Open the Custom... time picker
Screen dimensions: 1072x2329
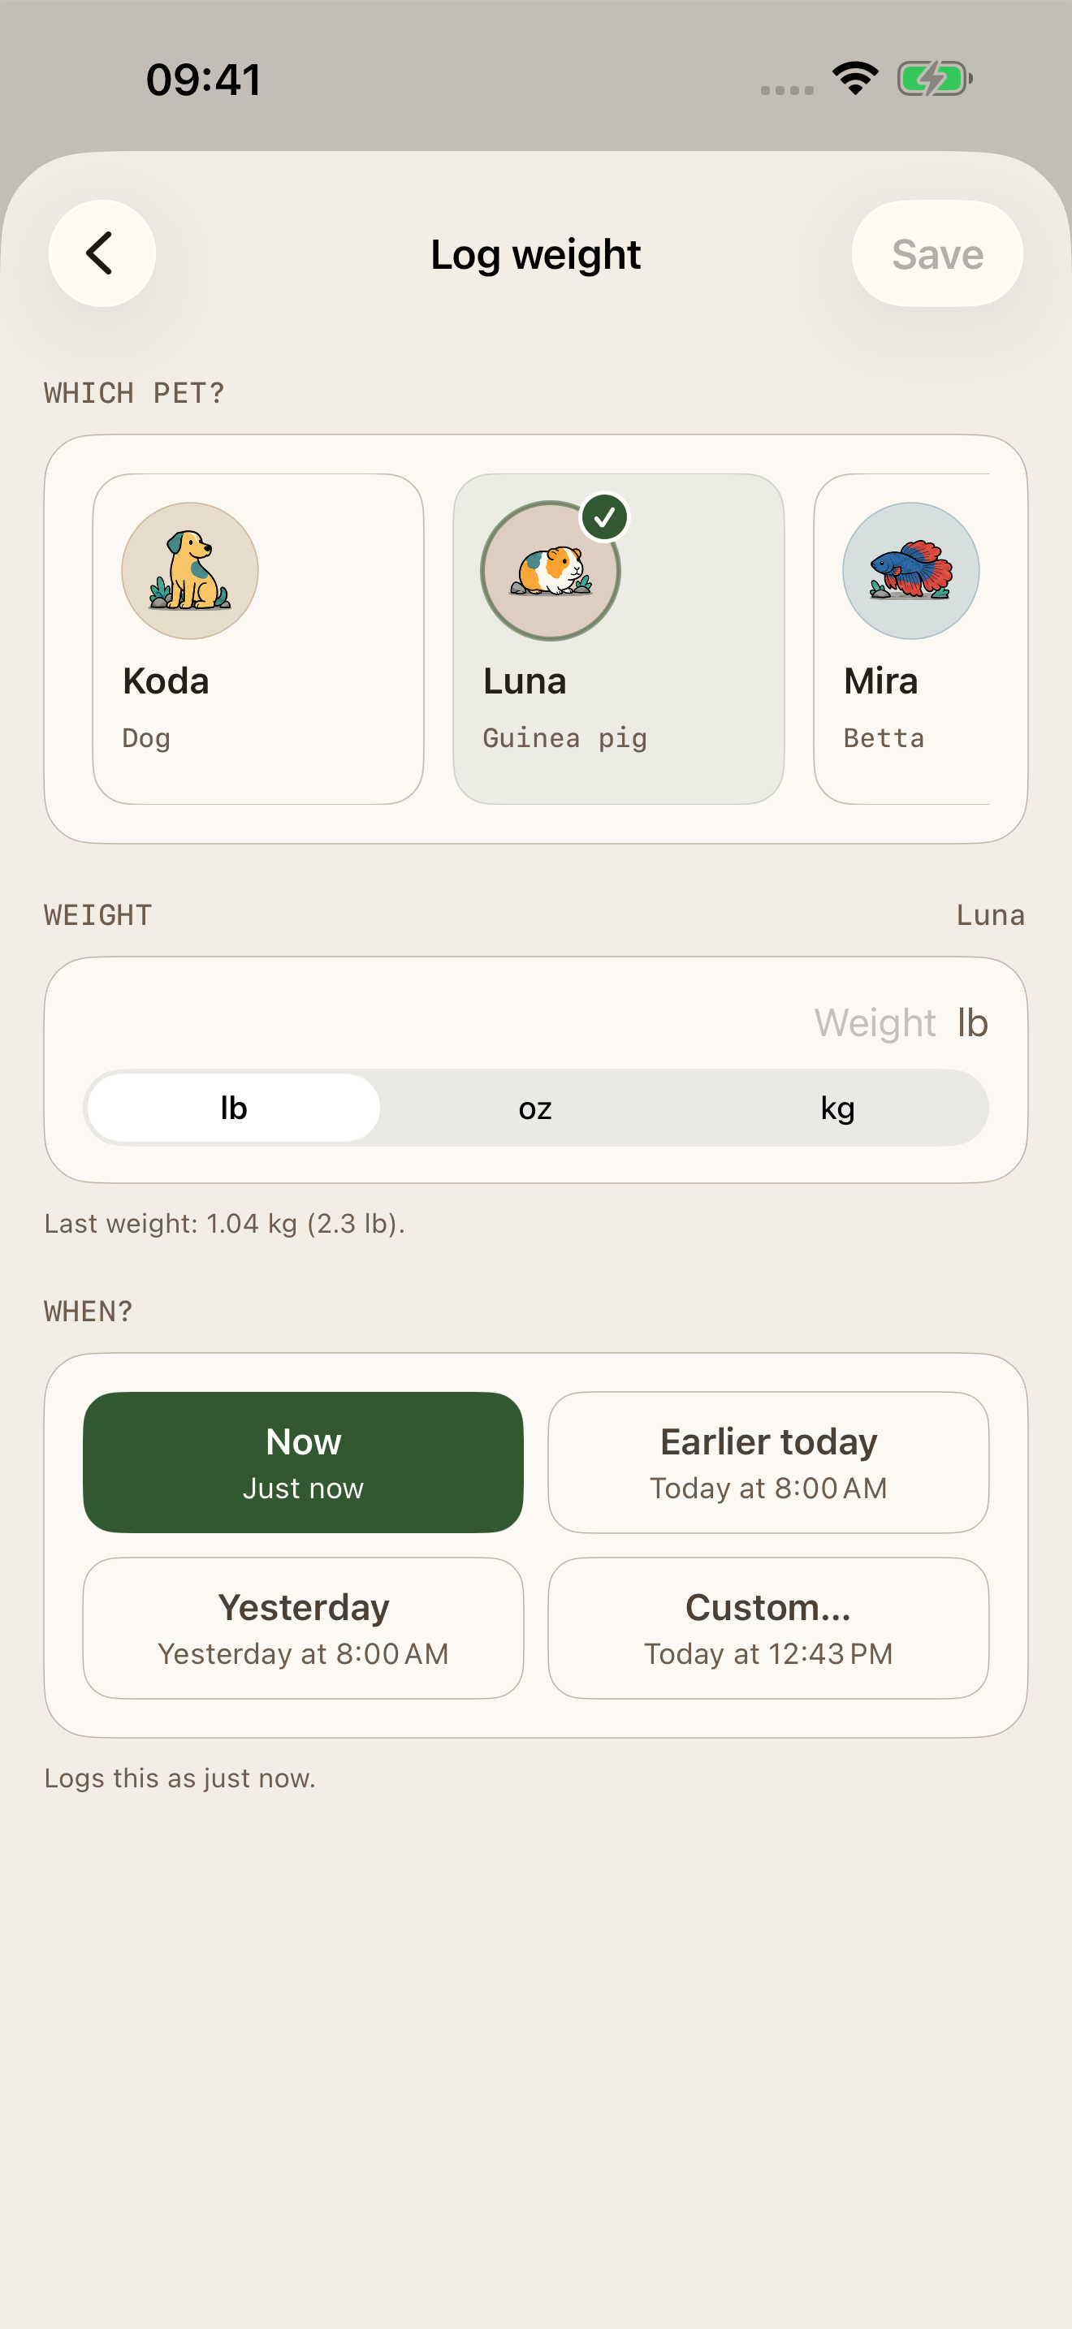click(768, 1627)
